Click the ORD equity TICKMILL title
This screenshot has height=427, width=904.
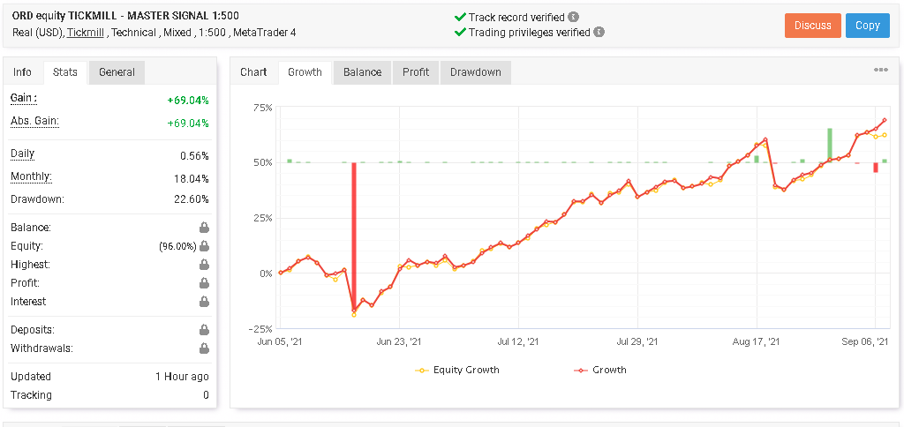(x=125, y=16)
